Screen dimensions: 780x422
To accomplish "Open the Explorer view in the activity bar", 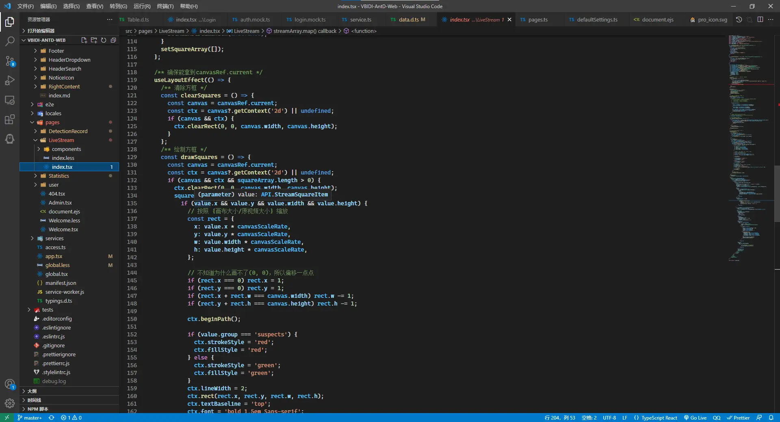I will [10, 22].
